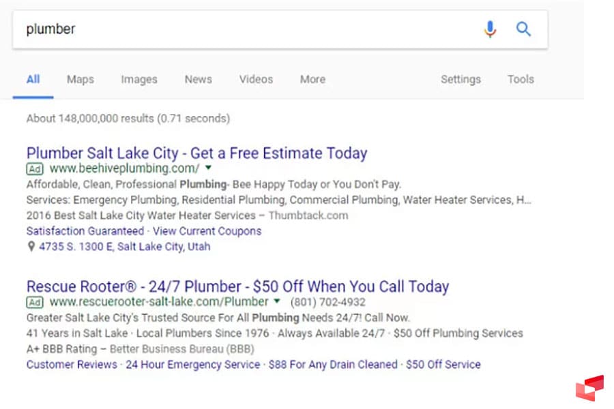Select the Videos tab
Screen dimensions: 614x409
pos(256,79)
